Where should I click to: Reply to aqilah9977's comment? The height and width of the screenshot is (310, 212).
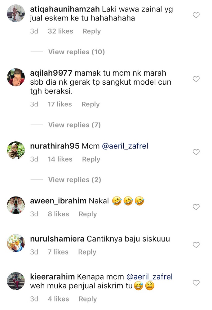[91, 104]
